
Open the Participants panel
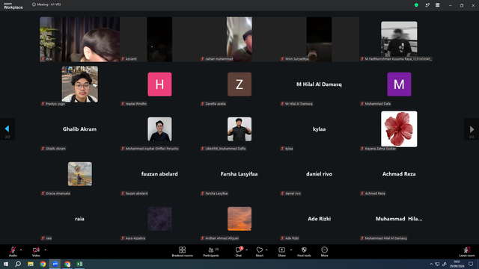(211, 252)
